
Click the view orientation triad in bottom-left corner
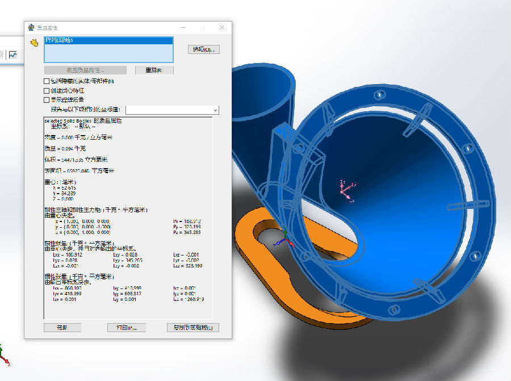pos(3,356)
